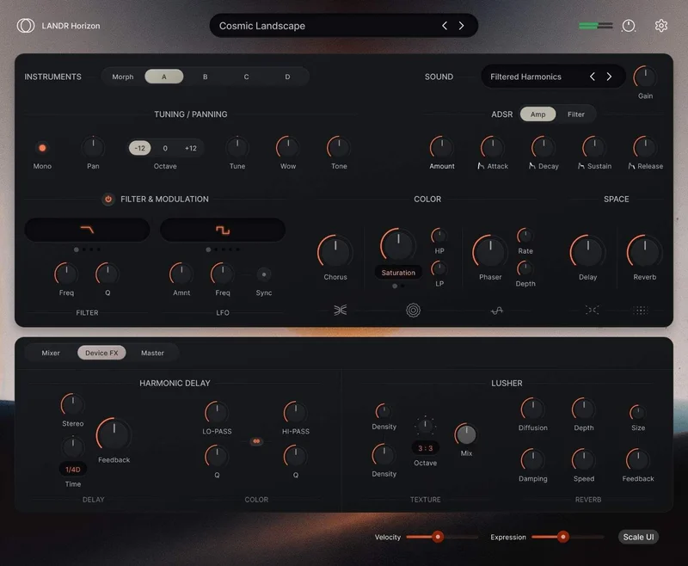The width and height of the screenshot is (688, 566).
Task: Click the Decay envelope icon
Action: coord(531,166)
